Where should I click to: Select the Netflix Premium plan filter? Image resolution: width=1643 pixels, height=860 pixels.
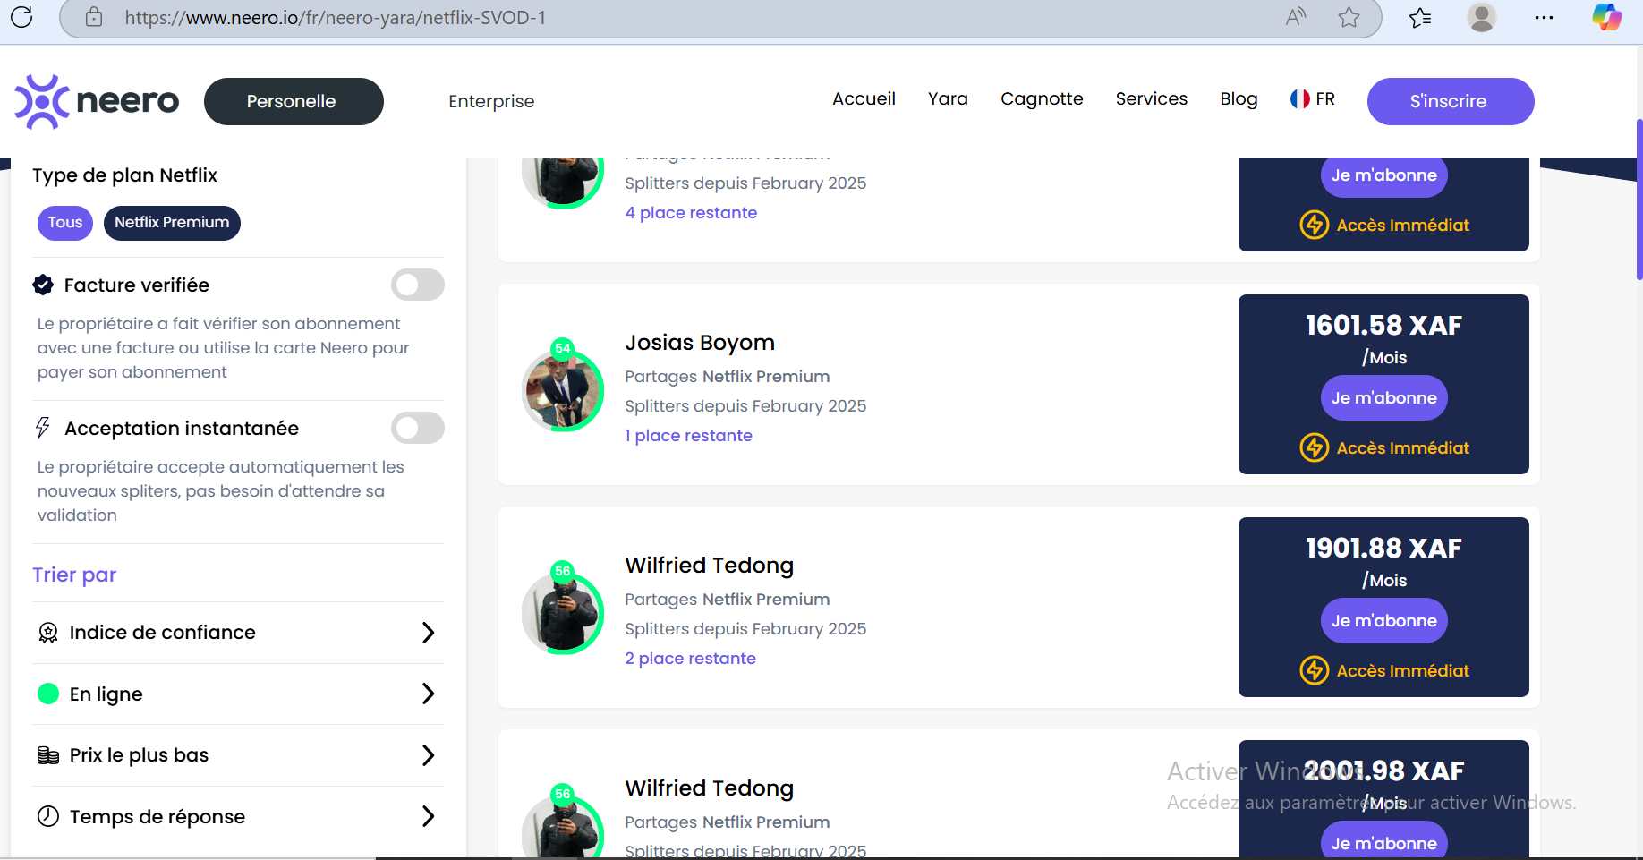click(172, 223)
